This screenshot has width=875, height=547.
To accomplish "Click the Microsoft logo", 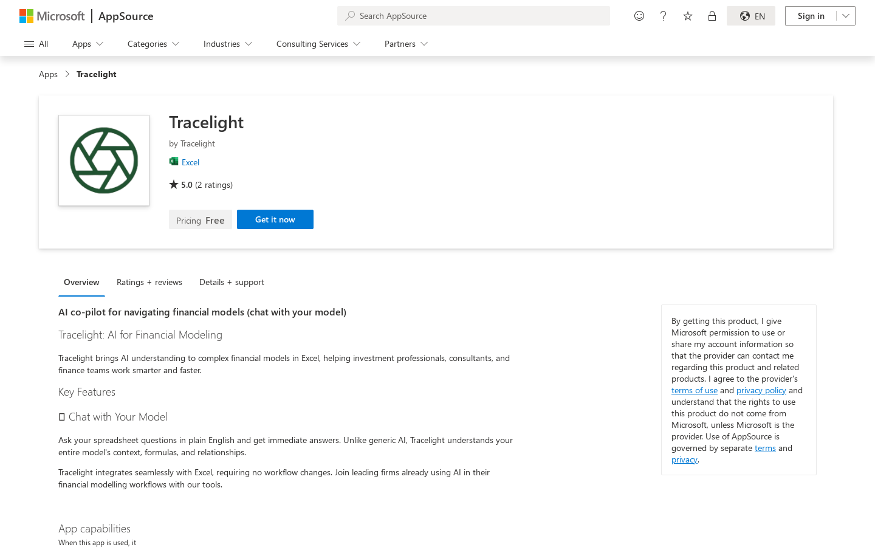I will click(x=52, y=16).
